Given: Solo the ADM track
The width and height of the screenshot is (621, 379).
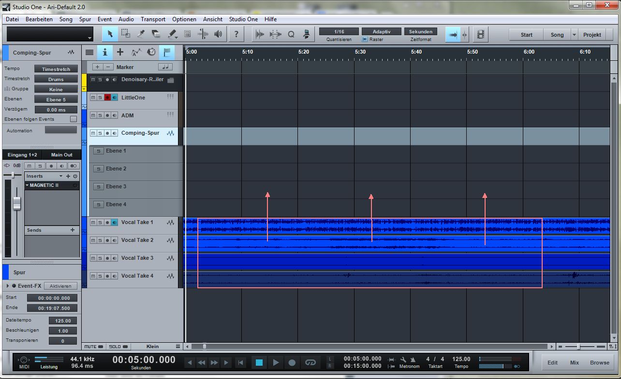Looking at the screenshot, I should pyautogui.click(x=100, y=115).
